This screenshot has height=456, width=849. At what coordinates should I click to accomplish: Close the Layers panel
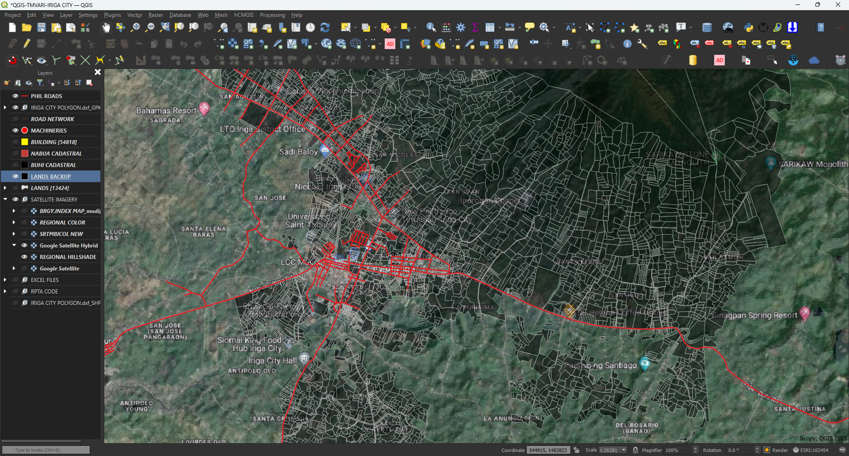tap(97, 72)
